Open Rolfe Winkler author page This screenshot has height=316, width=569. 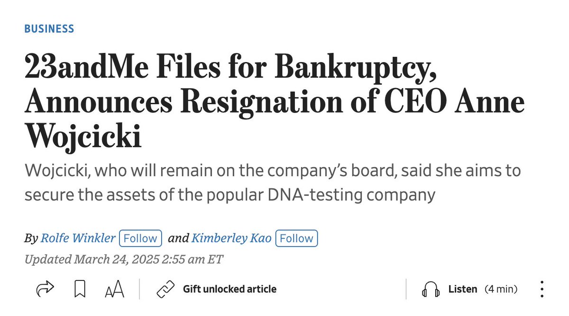click(x=78, y=238)
